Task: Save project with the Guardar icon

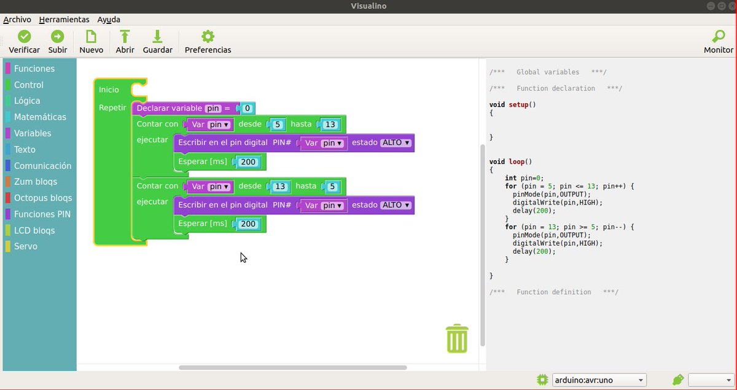Action: click(158, 36)
